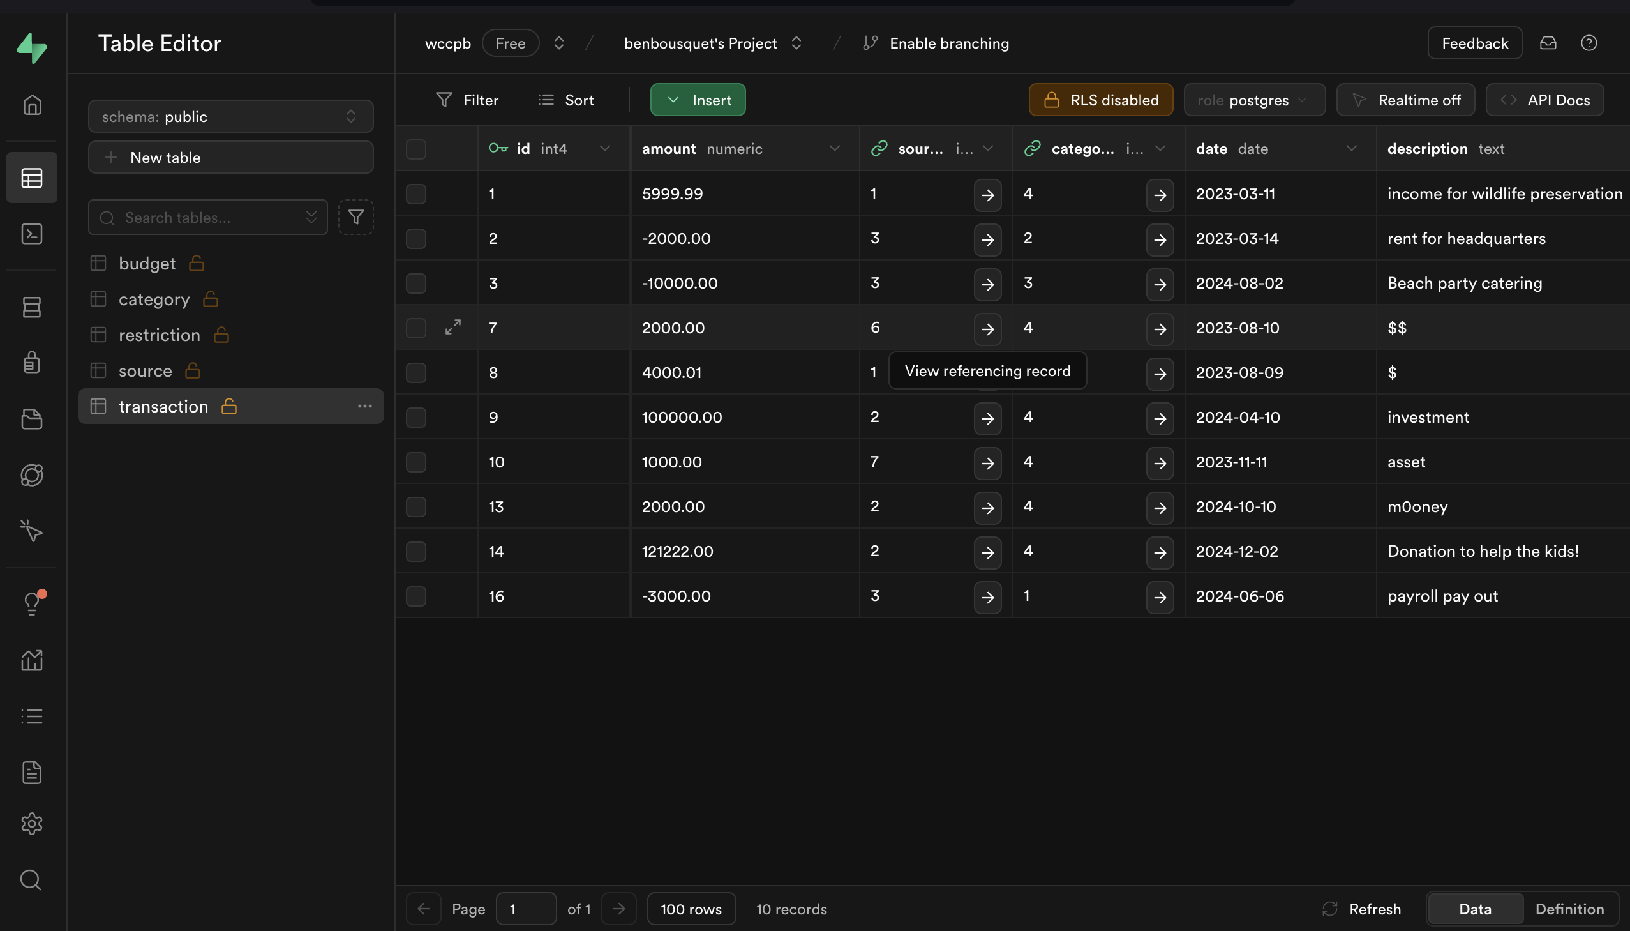Open the role postgres dropdown

[1253, 100]
